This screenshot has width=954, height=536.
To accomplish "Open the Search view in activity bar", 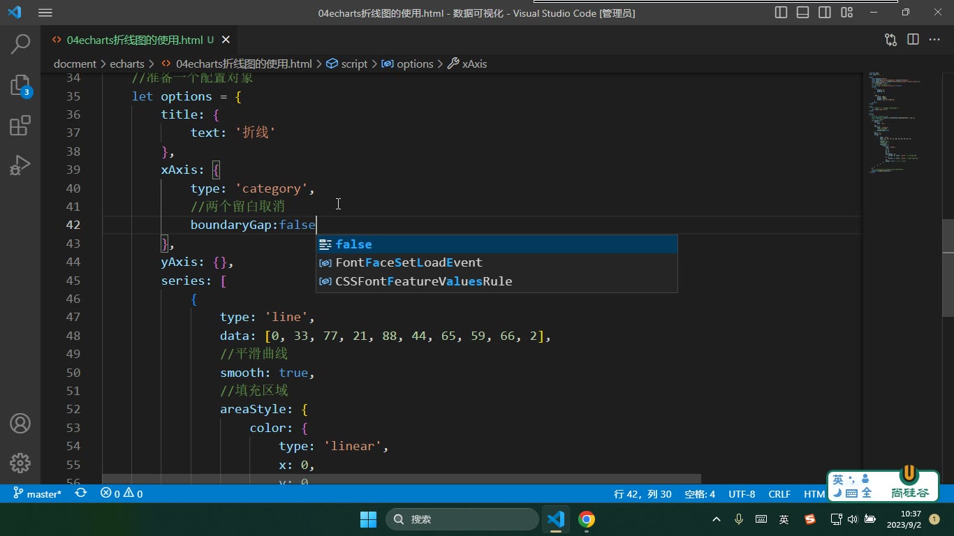I will click(20, 43).
